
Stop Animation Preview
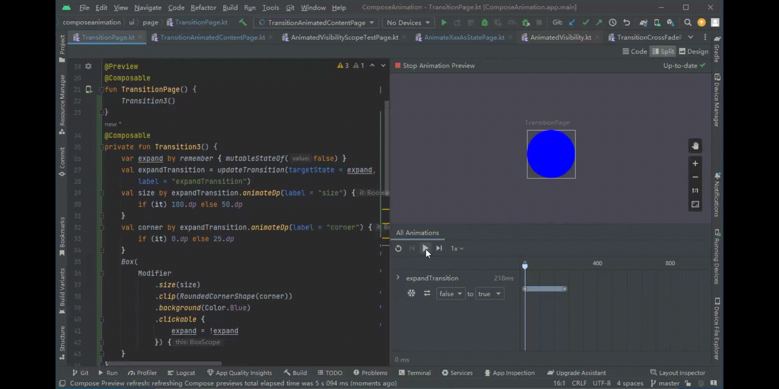coord(435,66)
